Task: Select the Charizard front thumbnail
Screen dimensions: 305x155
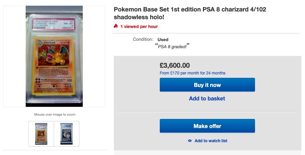Action: pos(41,133)
